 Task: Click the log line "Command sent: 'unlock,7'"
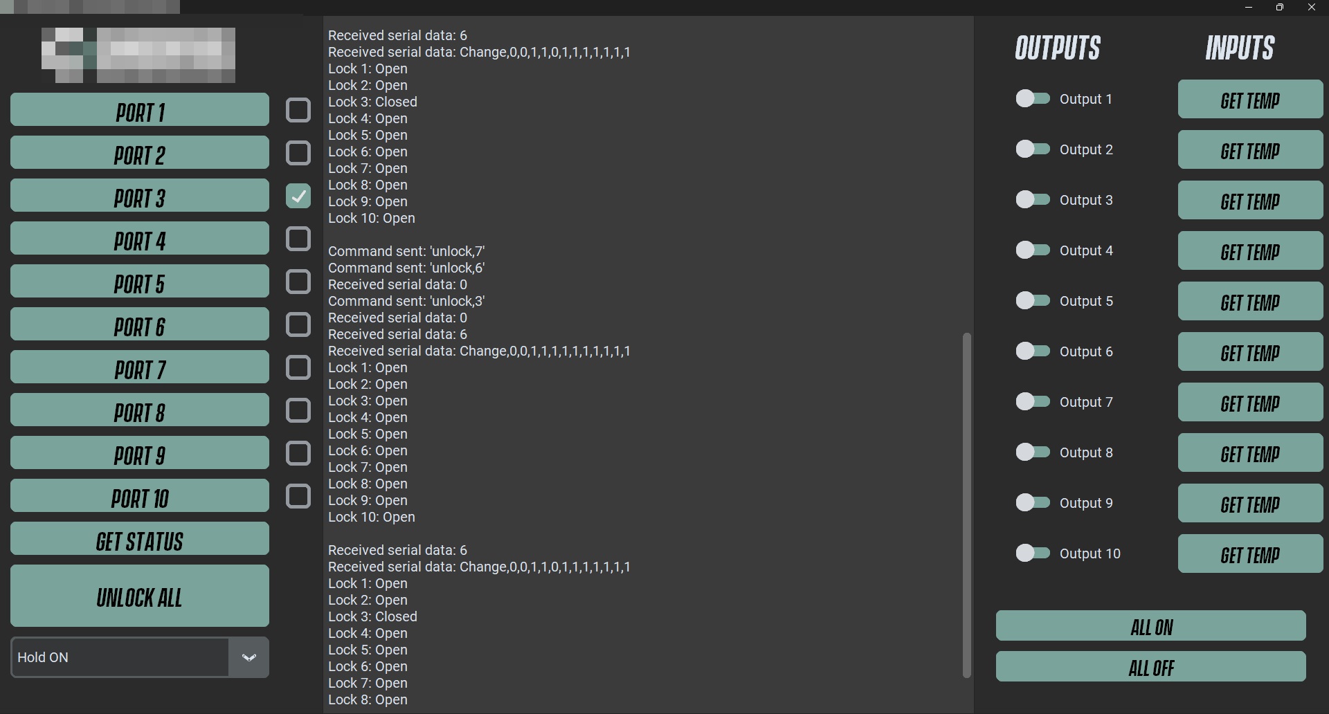point(406,251)
